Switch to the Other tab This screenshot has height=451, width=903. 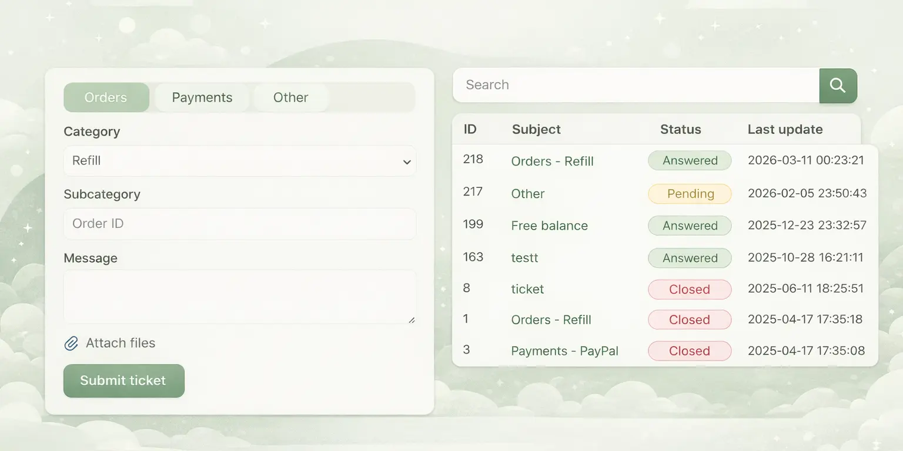[290, 97]
